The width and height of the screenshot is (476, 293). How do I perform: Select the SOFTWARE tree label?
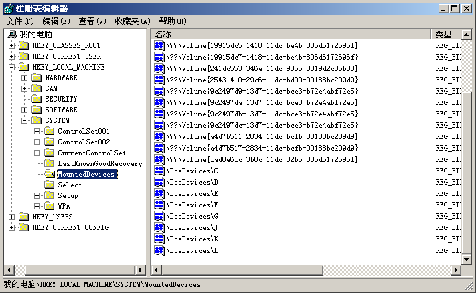click(x=62, y=110)
